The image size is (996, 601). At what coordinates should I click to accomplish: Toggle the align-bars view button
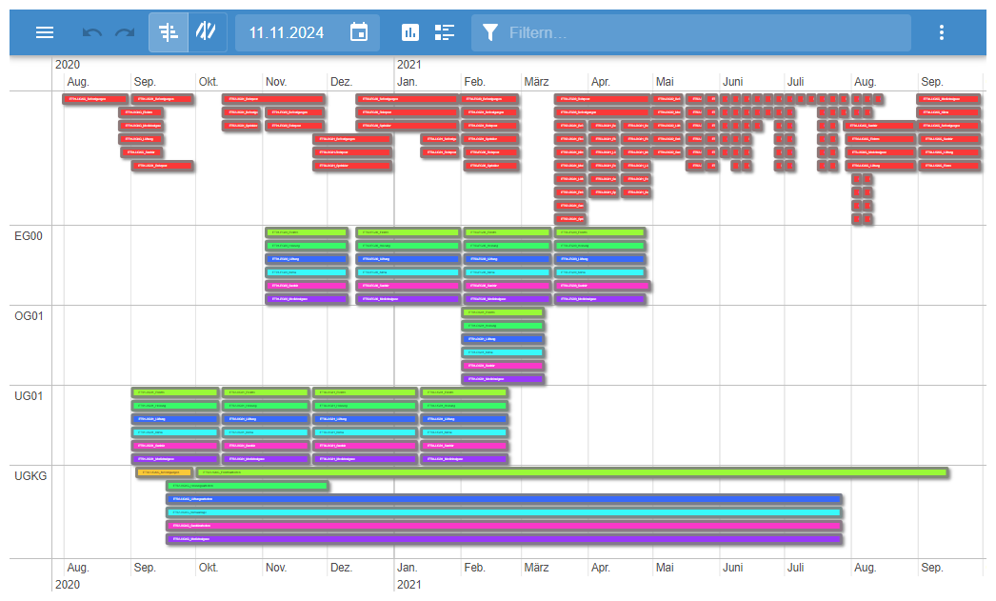coord(169,32)
